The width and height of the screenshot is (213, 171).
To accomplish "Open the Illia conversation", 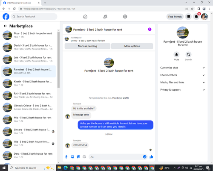I will (x=29, y=144).
